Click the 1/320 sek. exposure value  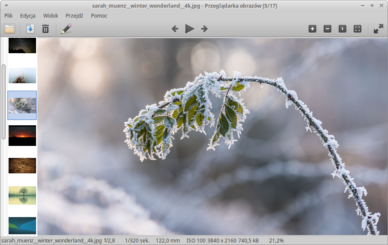(137, 241)
